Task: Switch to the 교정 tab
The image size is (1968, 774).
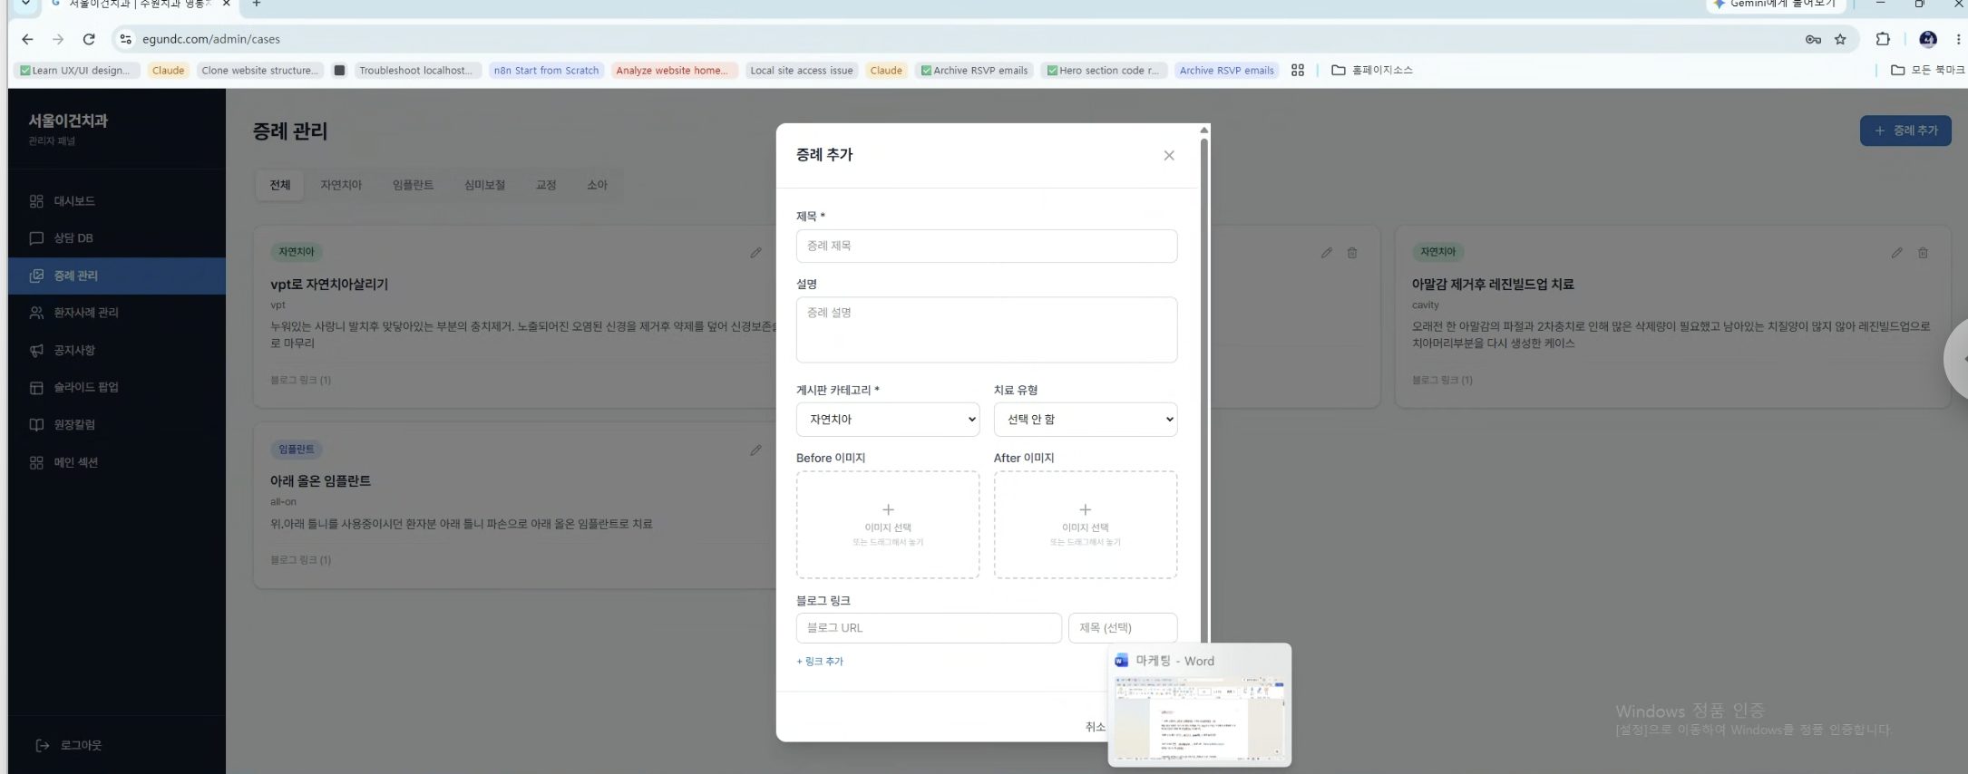Action: pos(546,185)
